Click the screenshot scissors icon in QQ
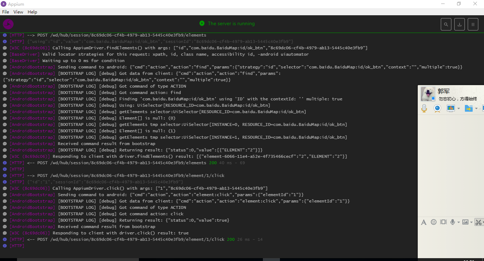 pyautogui.click(x=478, y=222)
